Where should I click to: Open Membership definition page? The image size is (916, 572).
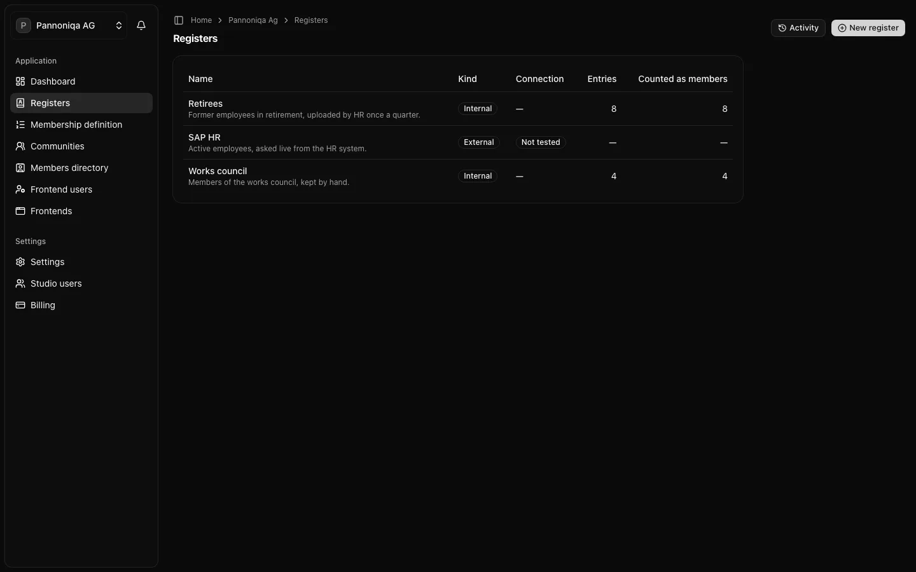click(x=81, y=125)
